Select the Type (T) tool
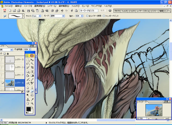This screenshot has height=125, width=172. [32, 72]
